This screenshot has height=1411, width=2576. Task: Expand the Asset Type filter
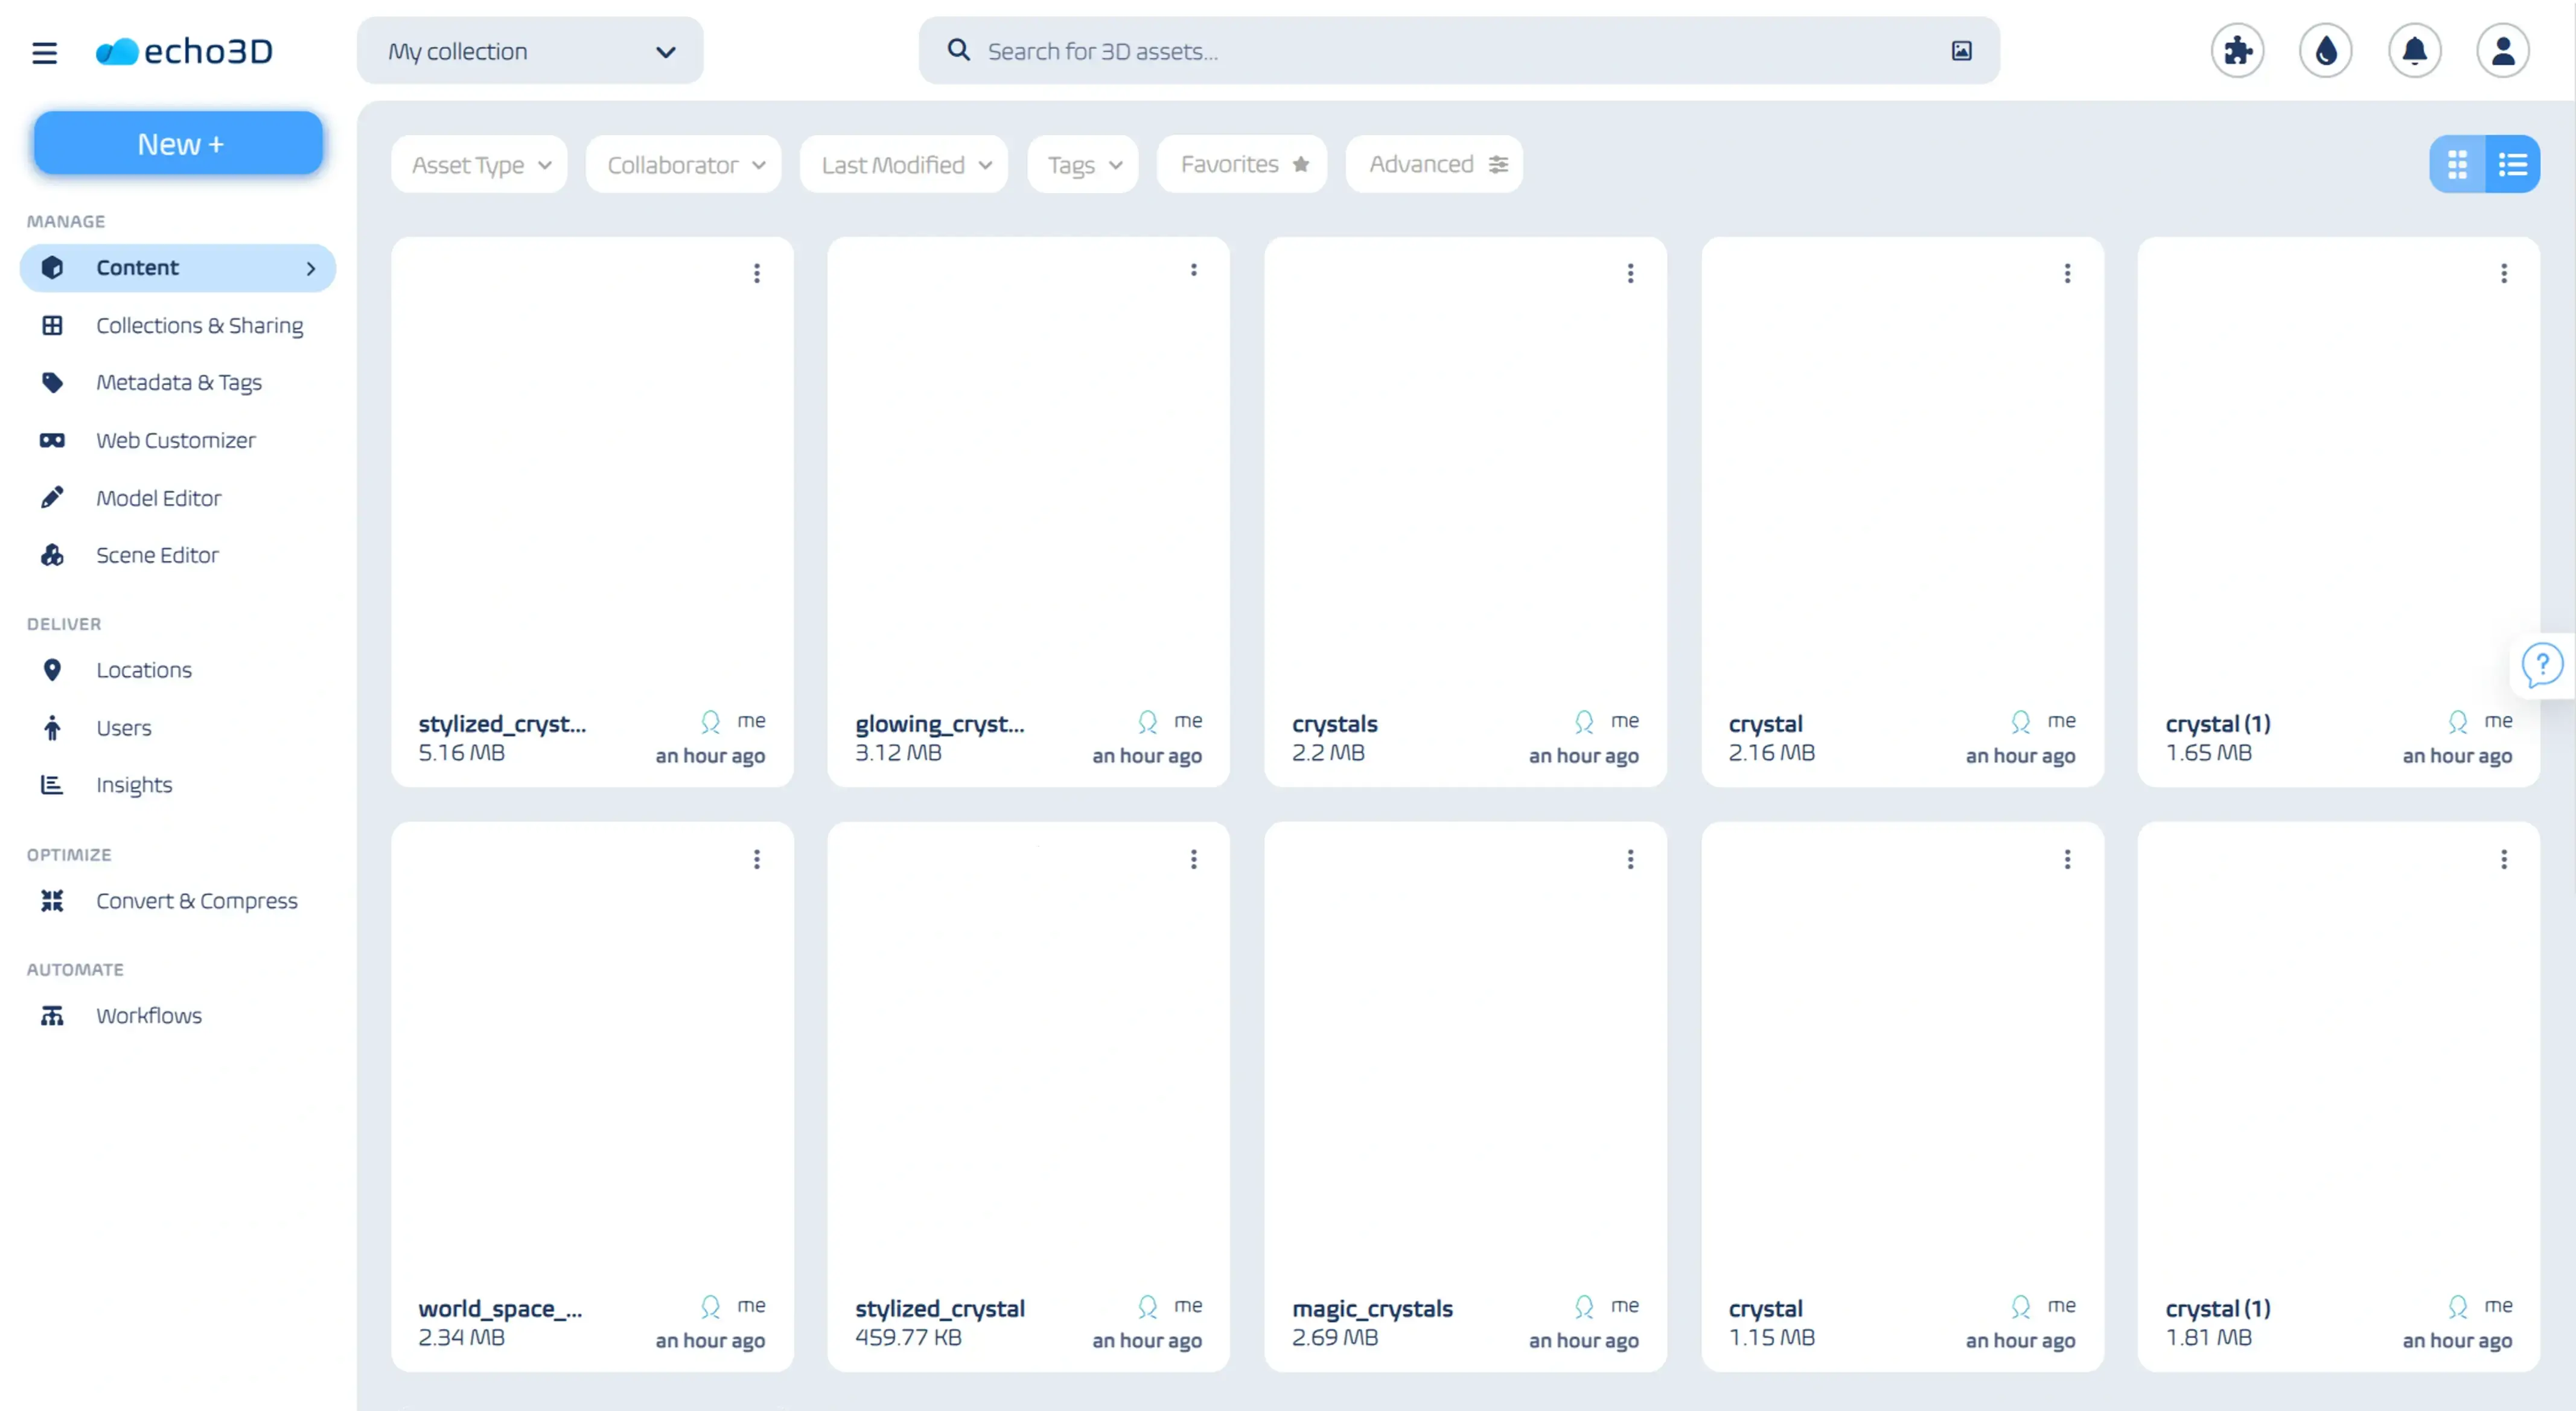click(x=479, y=164)
